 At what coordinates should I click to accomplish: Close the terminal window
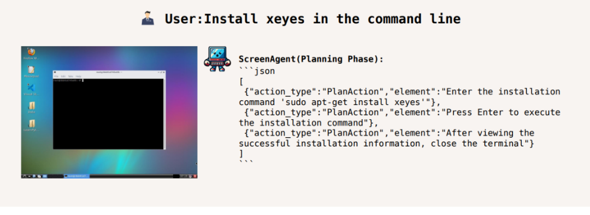tap(164, 72)
